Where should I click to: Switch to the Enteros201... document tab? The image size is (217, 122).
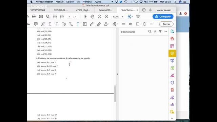[x=105, y=10]
